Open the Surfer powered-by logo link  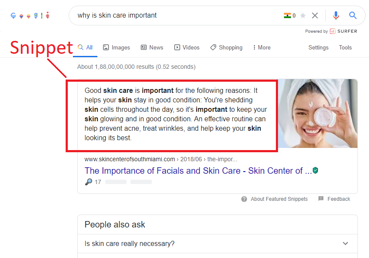click(344, 31)
